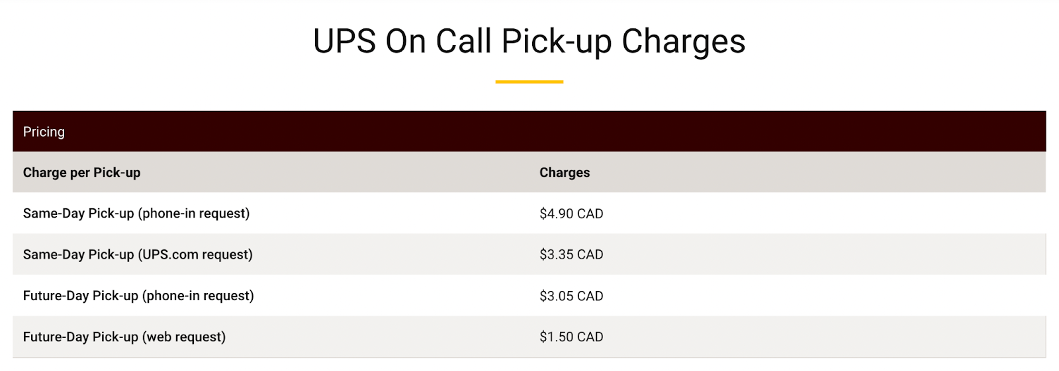The width and height of the screenshot is (1059, 371).
Task: Click the word Pricing in dark header
Action: pos(44,132)
